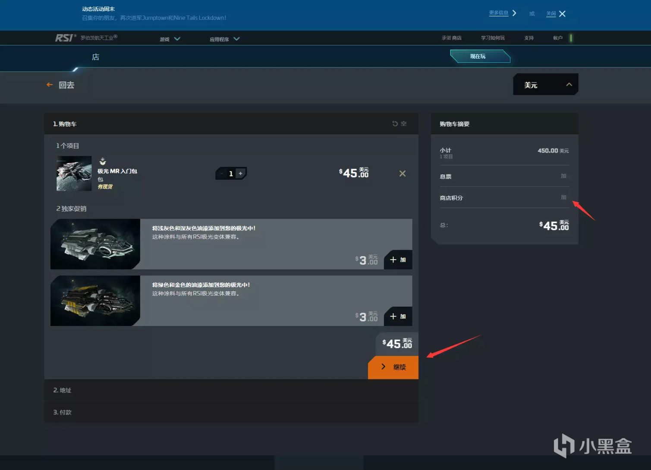Go to 承诺商店 in the header
Image resolution: width=651 pixels, height=470 pixels.
tap(451, 38)
